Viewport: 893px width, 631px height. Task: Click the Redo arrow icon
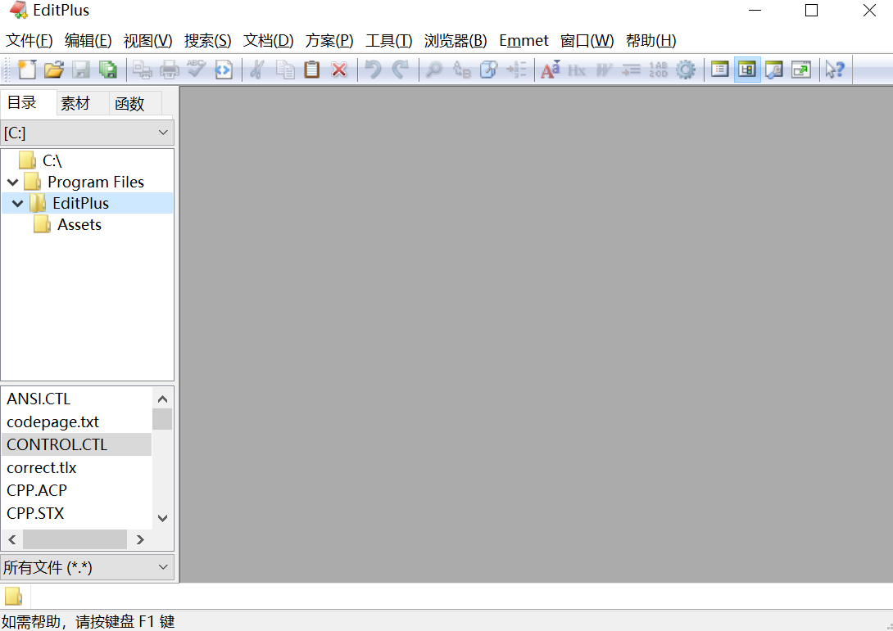pos(401,70)
